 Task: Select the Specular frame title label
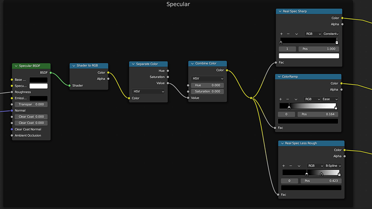coord(178,4)
